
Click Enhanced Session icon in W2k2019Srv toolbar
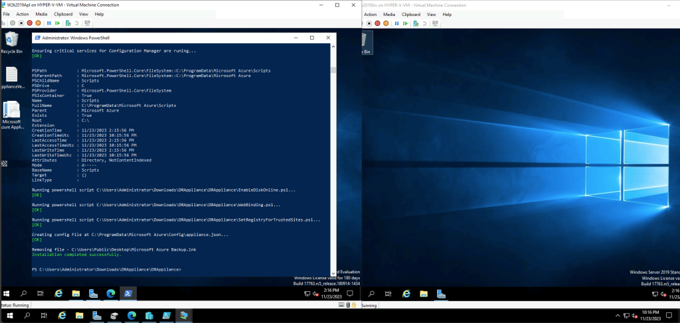tap(436, 23)
